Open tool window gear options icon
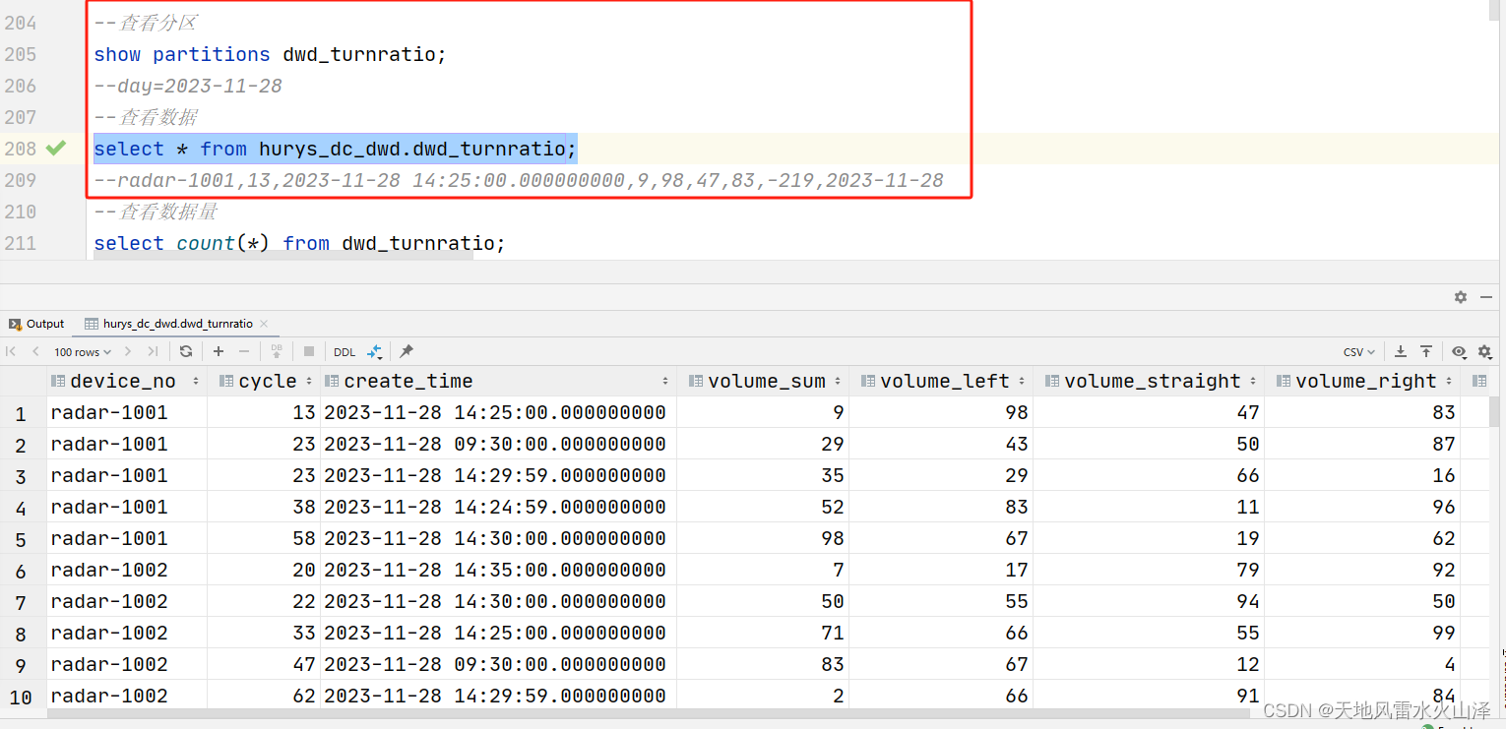This screenshot has width=1506, height=729. [1461, 297]
